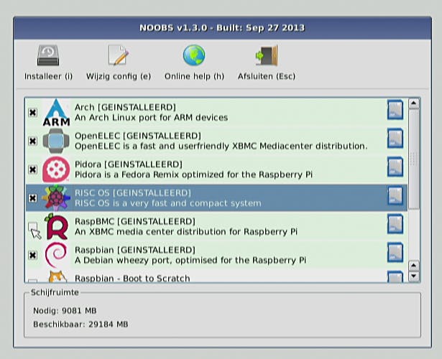442x359 pixels.
Task: Click the Installeer (i) label
Action: (48, 76)
